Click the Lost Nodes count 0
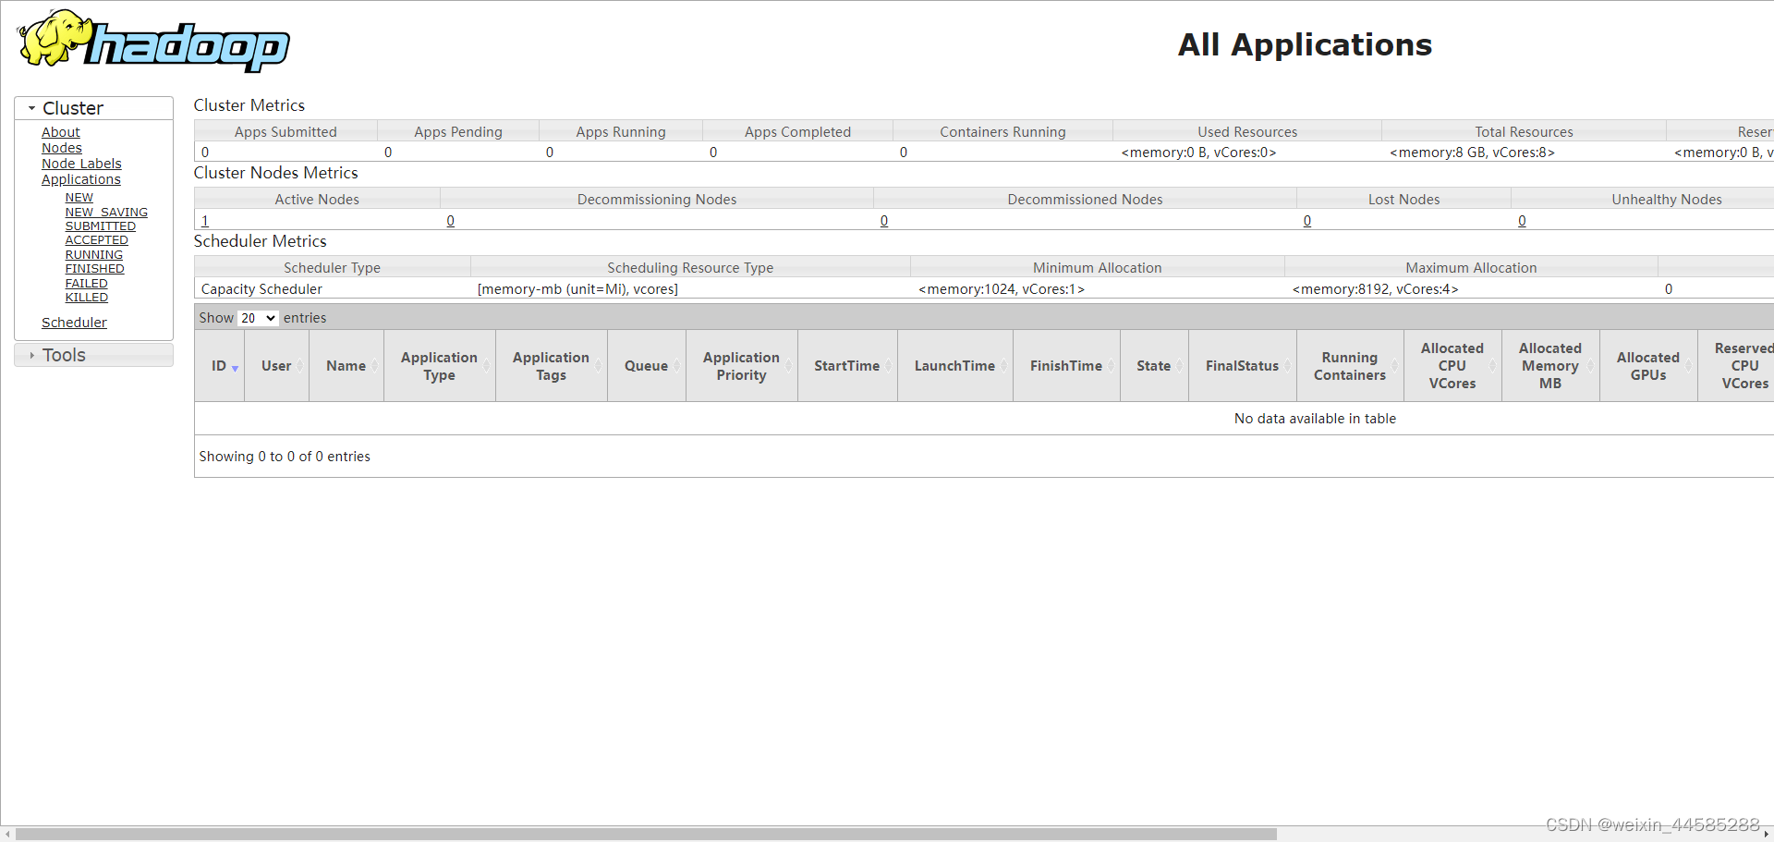The width and height of the screenshot is (1774, 842). pyautogui.click(x=1307, y=221)
